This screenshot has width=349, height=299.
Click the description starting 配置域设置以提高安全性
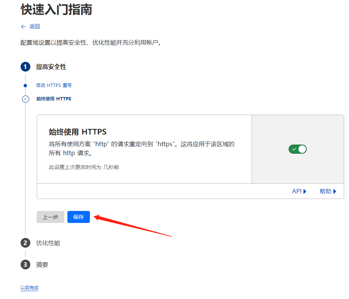click(91, 42)
